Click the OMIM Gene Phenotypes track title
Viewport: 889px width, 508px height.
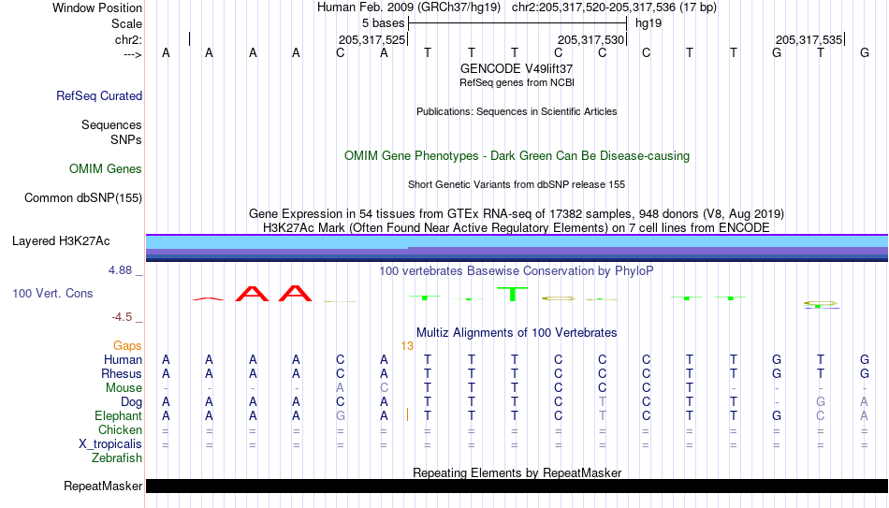517,156
